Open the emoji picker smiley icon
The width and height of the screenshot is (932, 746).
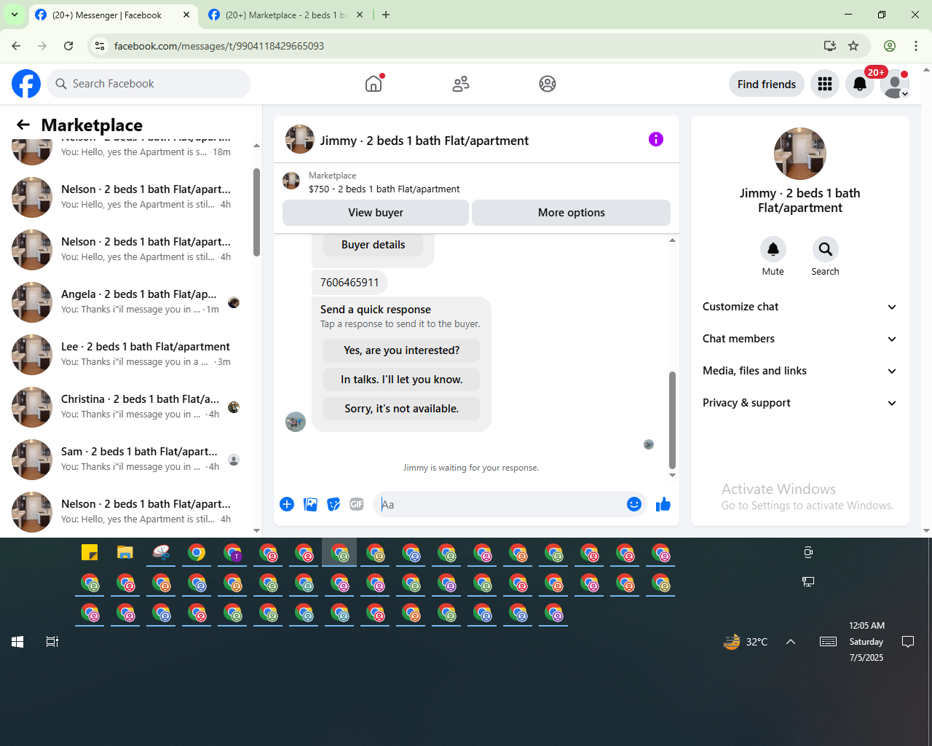(634, 504)
